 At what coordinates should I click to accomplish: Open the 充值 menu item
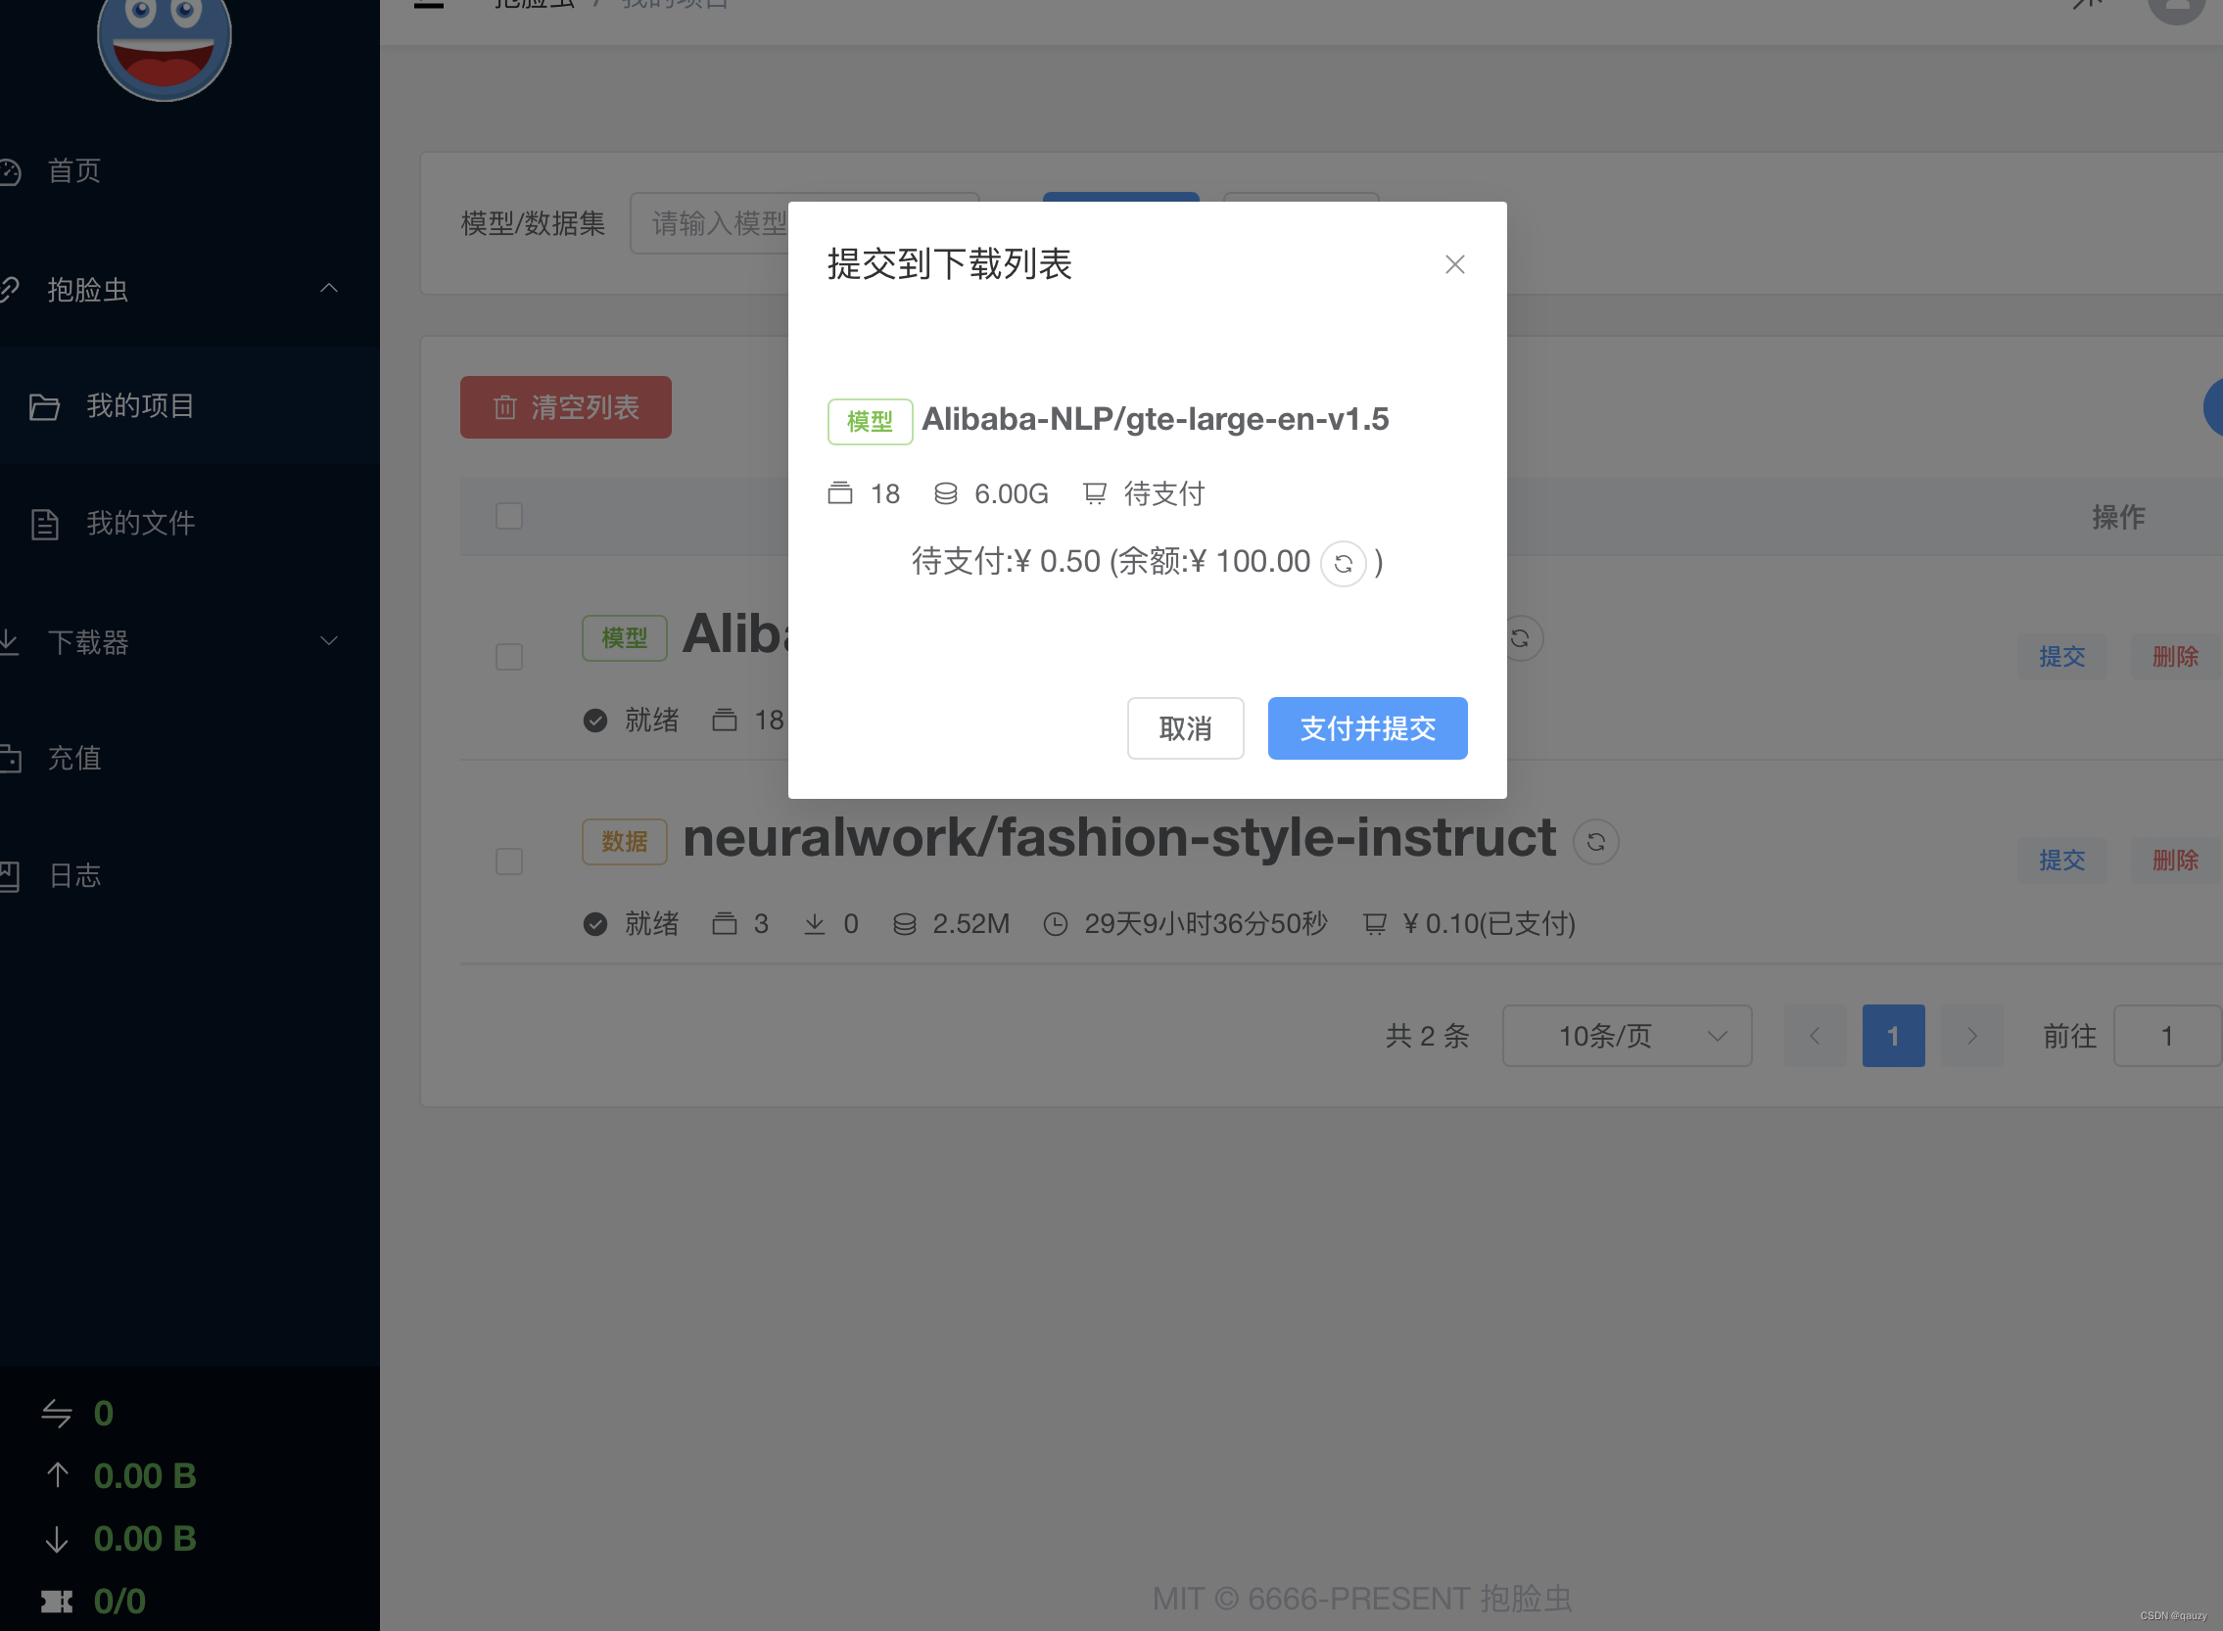pyautogui.click(x=74, y=759)
